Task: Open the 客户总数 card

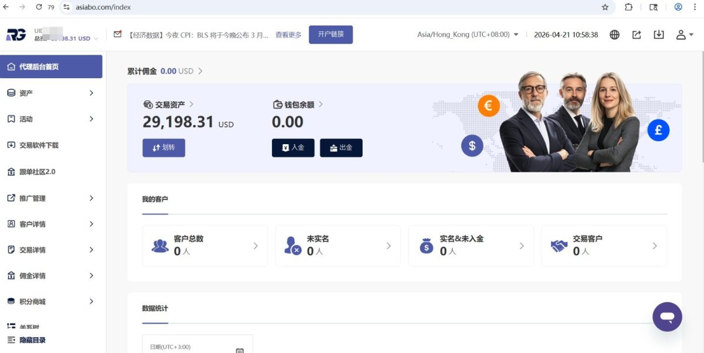Action: click(x=205, y=246)
